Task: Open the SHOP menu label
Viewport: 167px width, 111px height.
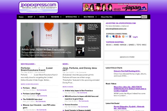Action: point(30,17)
